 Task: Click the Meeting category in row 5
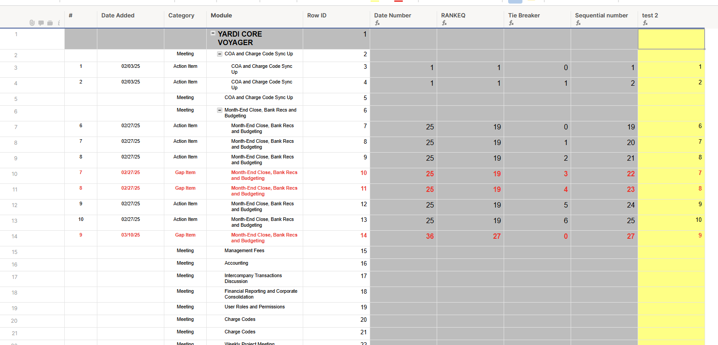185,97
